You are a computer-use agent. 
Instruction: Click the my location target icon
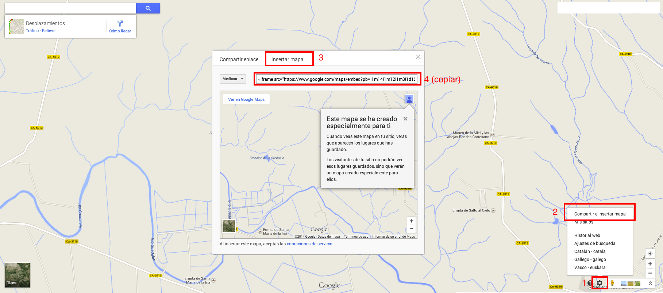(x=650, y=253)
